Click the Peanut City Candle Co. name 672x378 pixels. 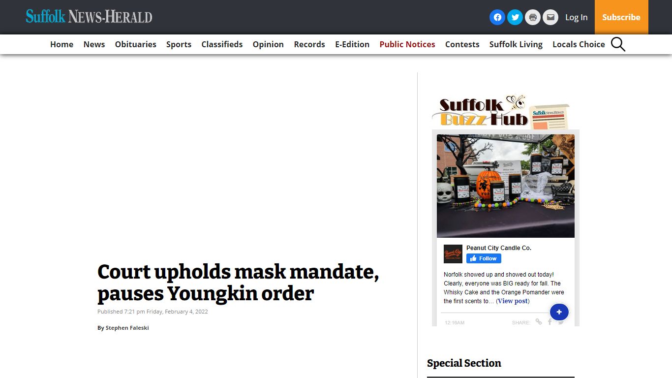[499, 248]
